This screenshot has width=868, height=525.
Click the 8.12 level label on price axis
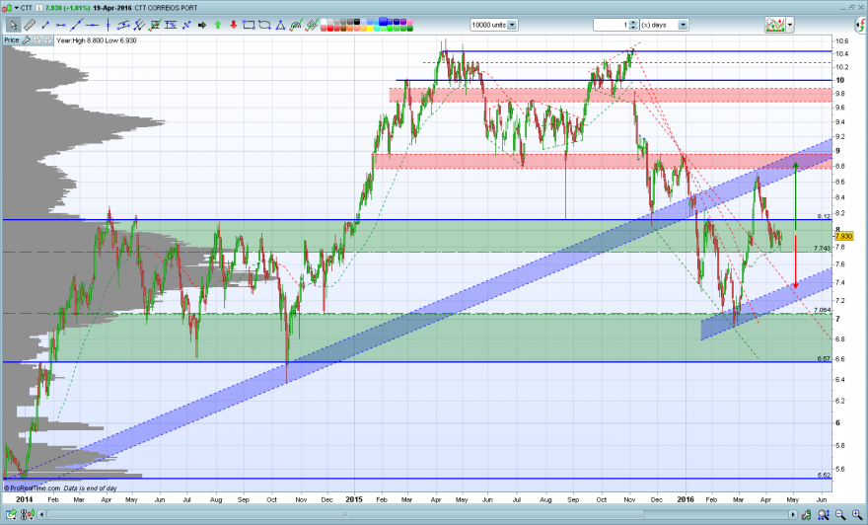(x=824, y=216)
